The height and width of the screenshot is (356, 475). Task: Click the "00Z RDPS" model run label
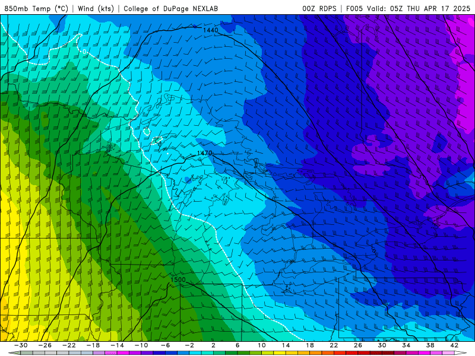tap(319, 9)
